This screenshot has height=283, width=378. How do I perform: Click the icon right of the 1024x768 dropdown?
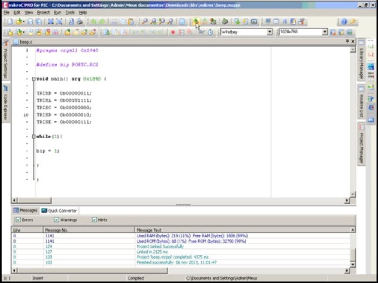[x=333, y=32]
